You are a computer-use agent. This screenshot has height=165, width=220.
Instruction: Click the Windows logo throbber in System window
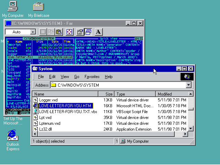coord(187,77)
